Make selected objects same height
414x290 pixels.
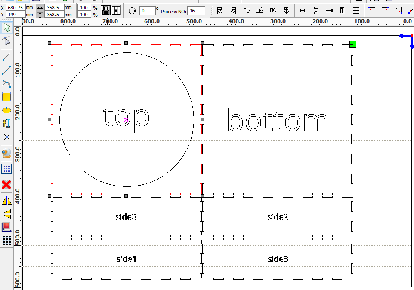pos(343,11)
